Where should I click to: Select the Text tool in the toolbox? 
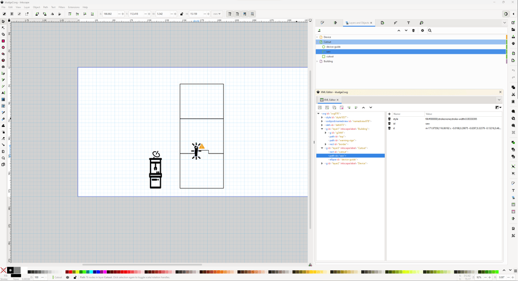(x=3, y=93)
